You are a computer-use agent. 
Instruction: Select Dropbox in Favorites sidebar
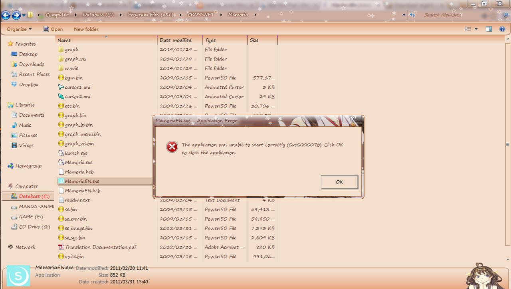coord(29,85)
